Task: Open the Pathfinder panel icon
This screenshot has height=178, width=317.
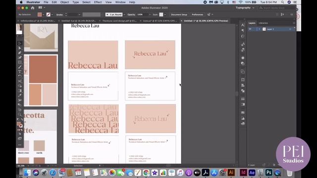Action: [x=243, y=91]
